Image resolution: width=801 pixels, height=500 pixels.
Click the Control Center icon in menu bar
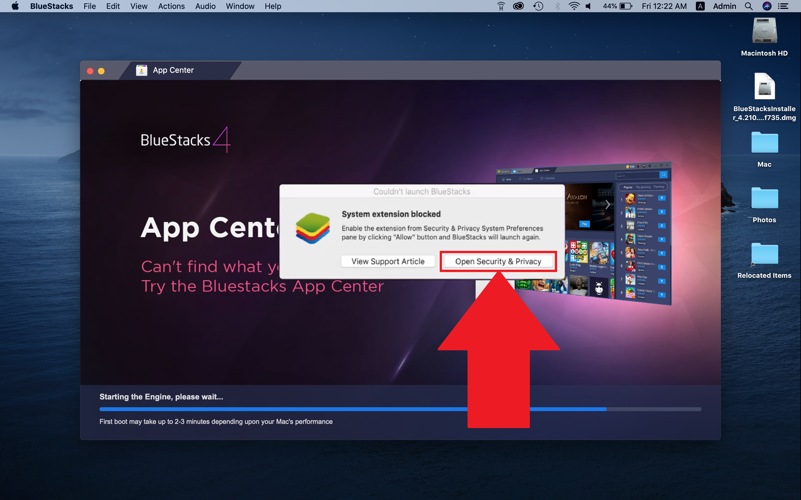pos(785,6)
